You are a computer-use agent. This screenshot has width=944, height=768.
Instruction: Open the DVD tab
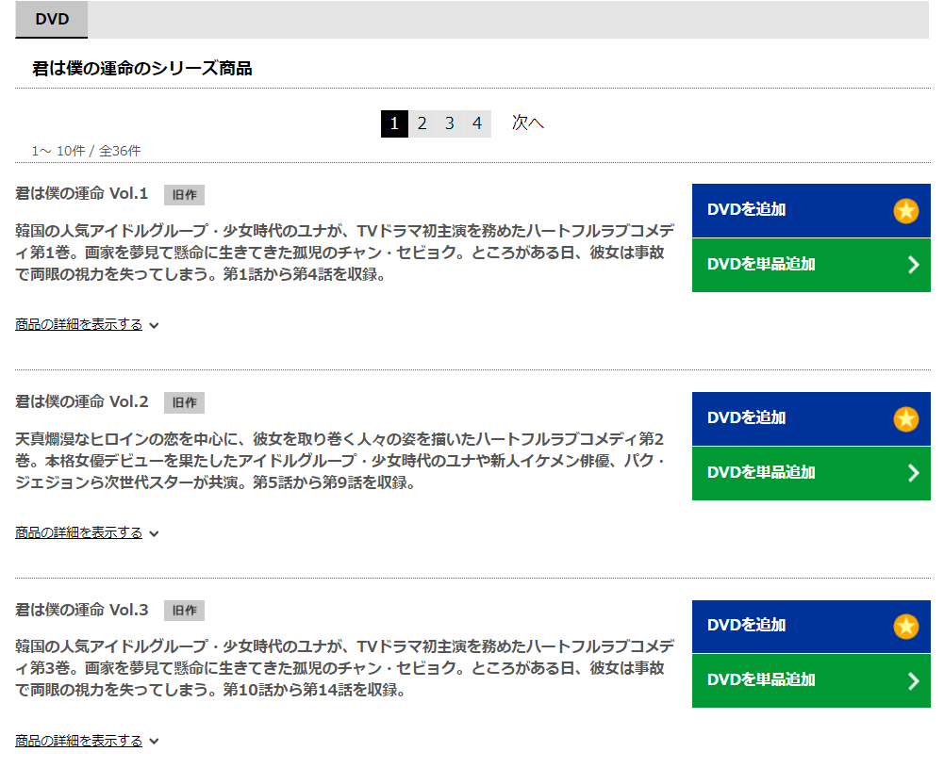[52, 19]
